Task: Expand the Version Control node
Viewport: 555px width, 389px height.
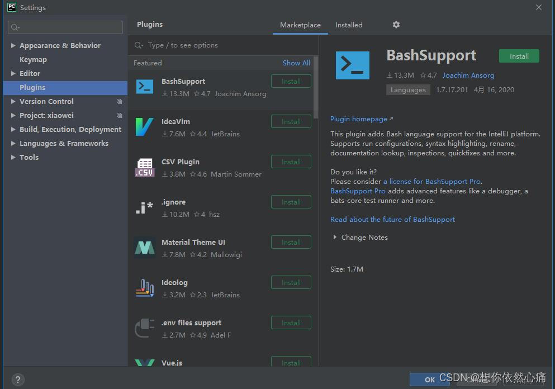Action: tap(13, 101)
